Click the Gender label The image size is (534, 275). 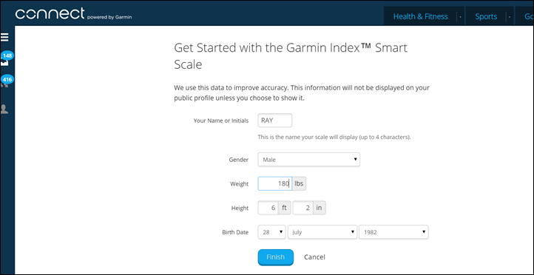tap(239, 160)
